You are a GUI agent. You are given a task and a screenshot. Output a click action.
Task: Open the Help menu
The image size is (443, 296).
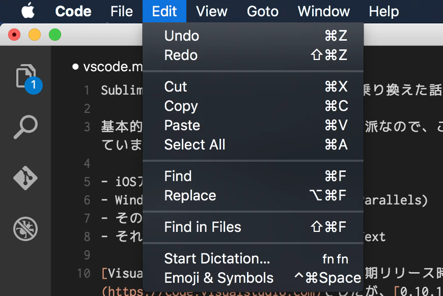point(384,11)
